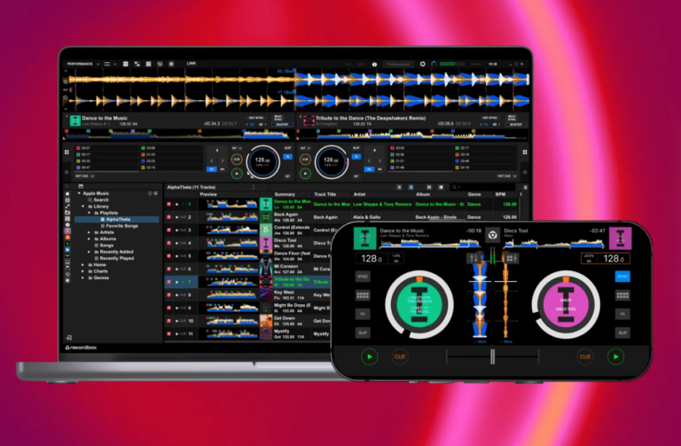Tap left deck CUE on phone

[x=400, y=356]
